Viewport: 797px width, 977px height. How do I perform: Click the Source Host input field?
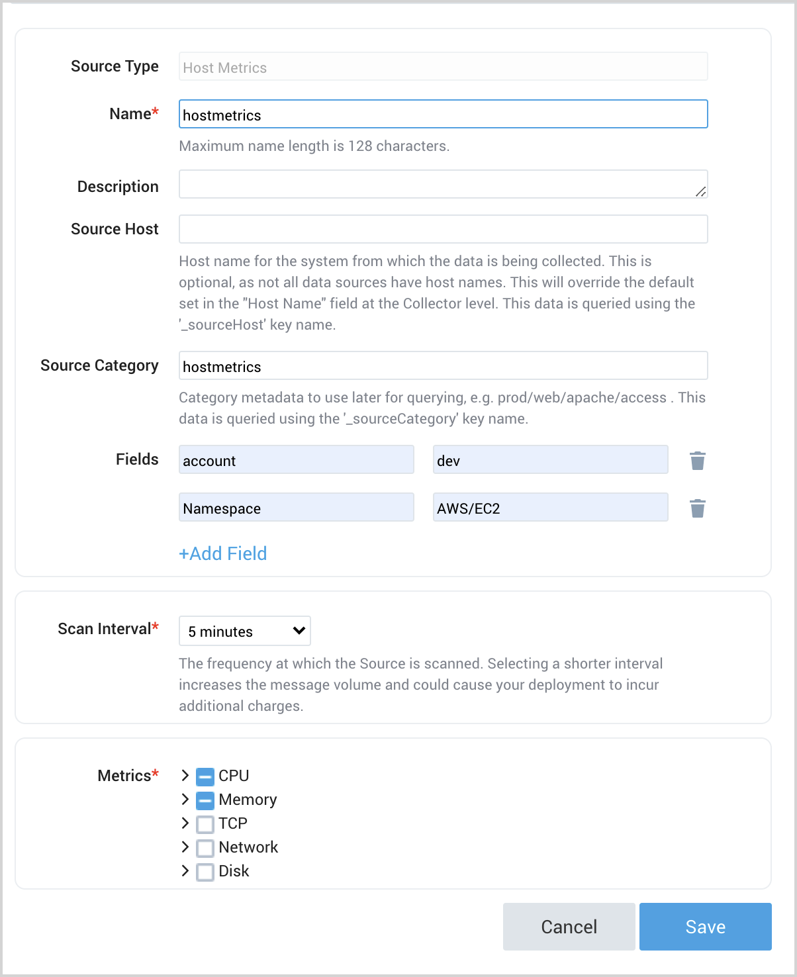[443, 228]
